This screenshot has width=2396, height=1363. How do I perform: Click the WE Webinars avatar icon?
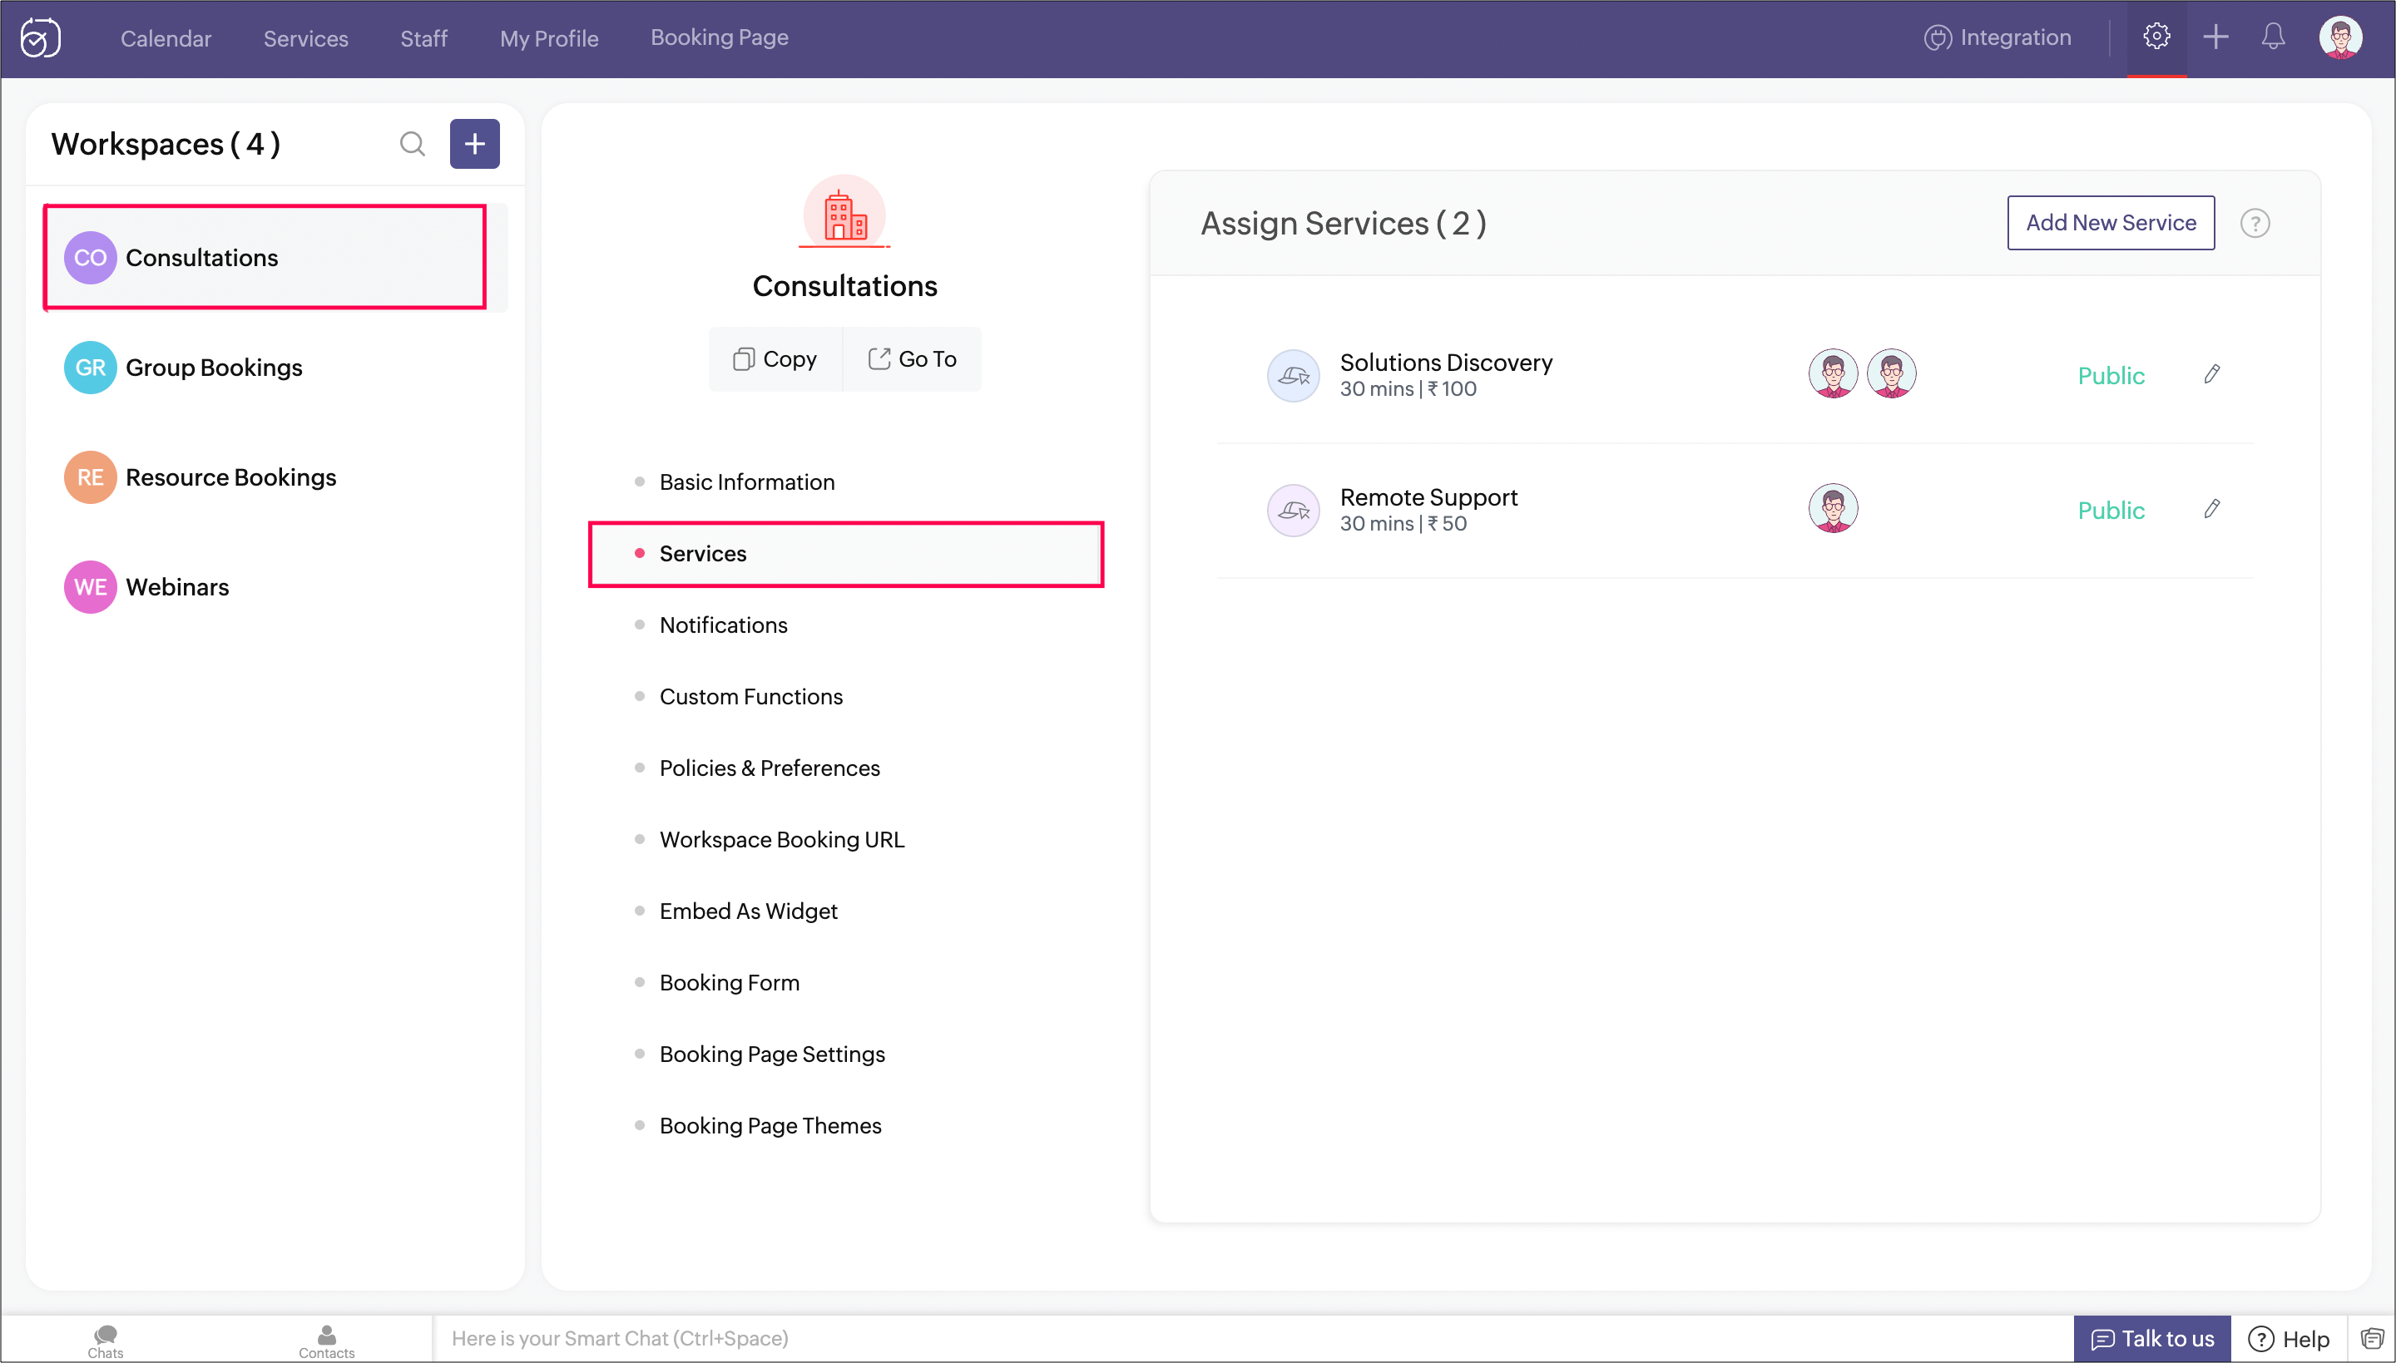[x=90, y=586]
